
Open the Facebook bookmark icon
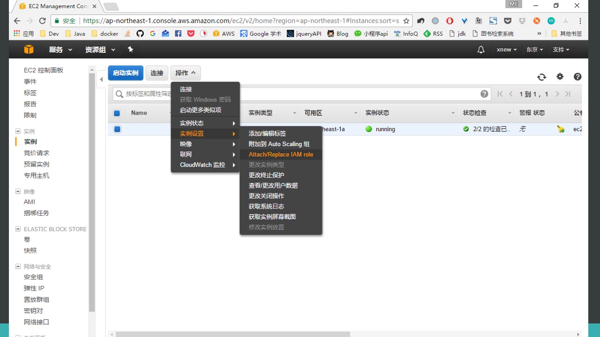coord(178,34)
